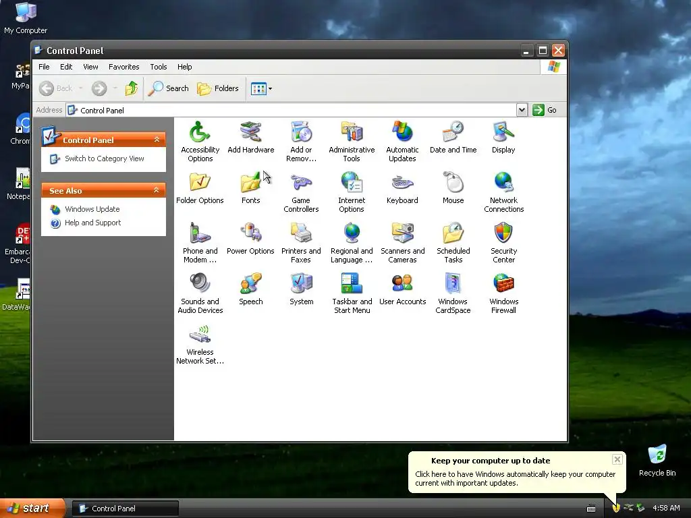Select Printers and Faxes icon
Image resolution: width=691 pixels, height=518 pixels.
point(301,243)
